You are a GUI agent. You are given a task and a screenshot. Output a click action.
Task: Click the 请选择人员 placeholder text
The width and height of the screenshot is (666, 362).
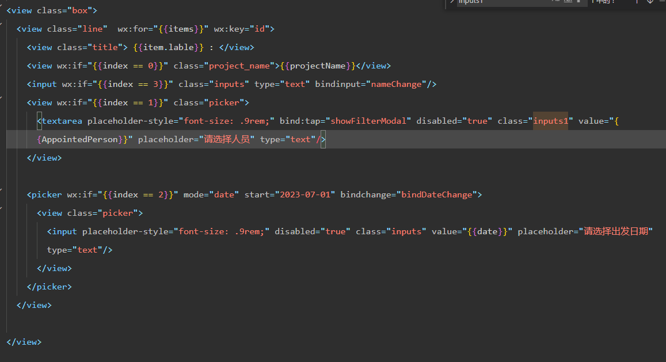[227, 139]
